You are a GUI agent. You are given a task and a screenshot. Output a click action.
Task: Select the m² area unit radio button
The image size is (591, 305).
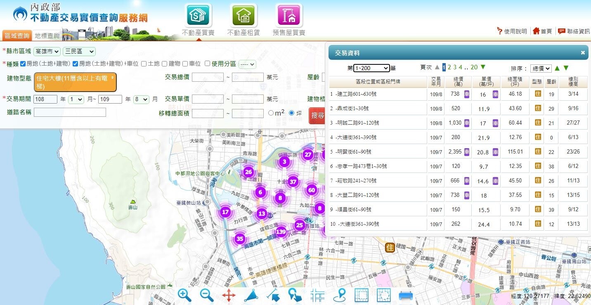[x=271, y=113]
